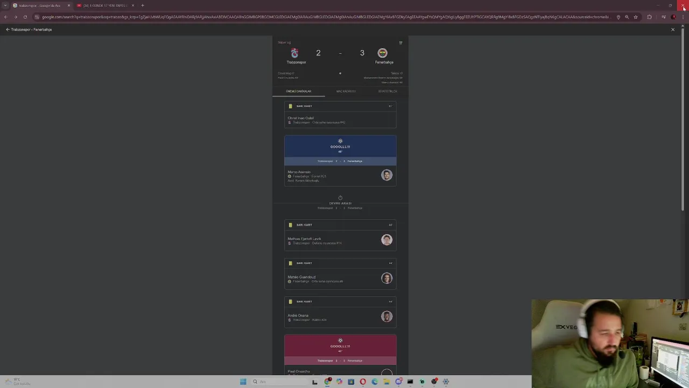Open André Onana's player photo
Viewport: 689px width, 388px height.
pos(386,316)
